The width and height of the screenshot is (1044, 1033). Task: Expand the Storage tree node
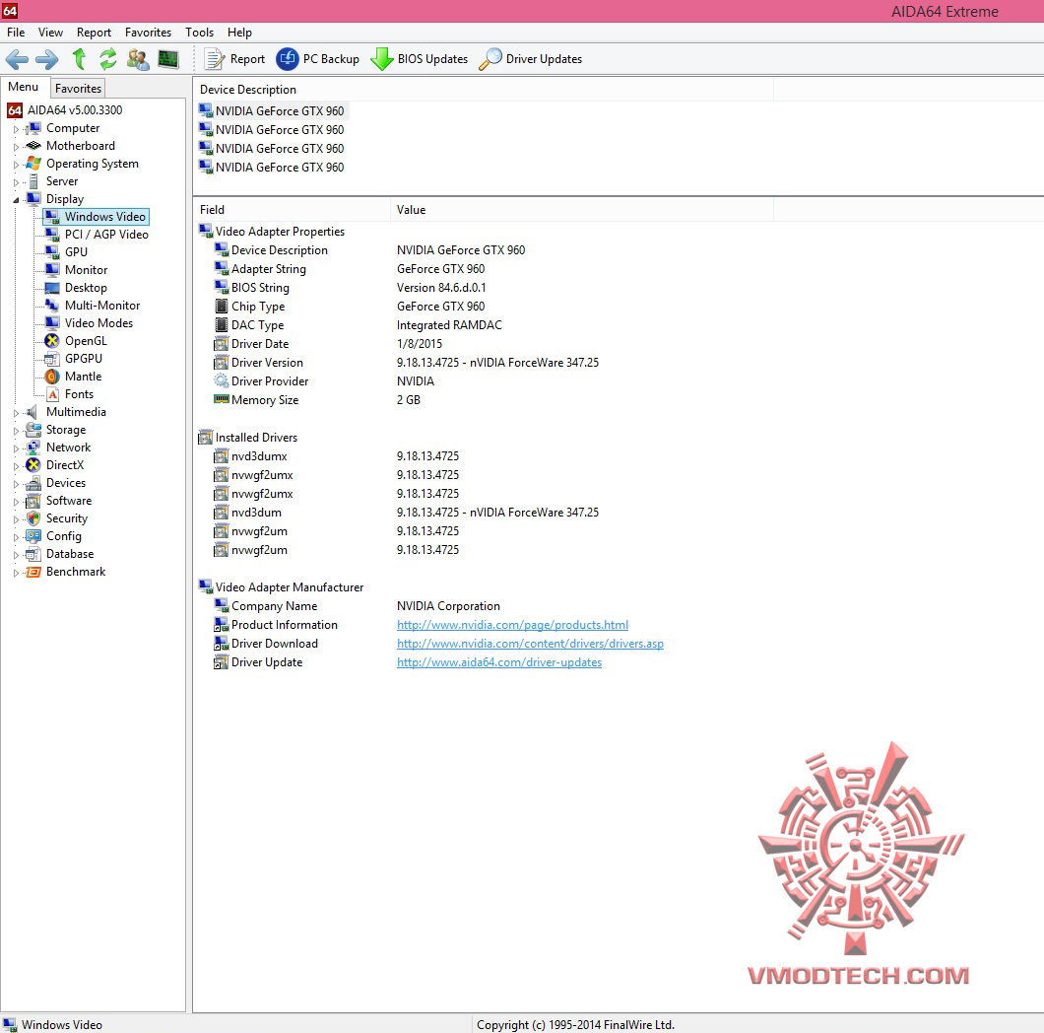[16, 431]
